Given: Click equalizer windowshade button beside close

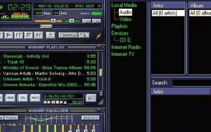Looking at the screenshot, I should coord(98,111).
